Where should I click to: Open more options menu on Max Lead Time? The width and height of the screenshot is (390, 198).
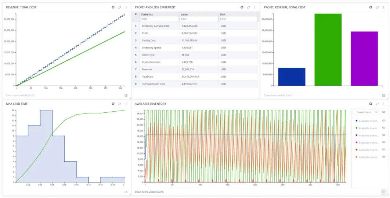tap(126, 104)
